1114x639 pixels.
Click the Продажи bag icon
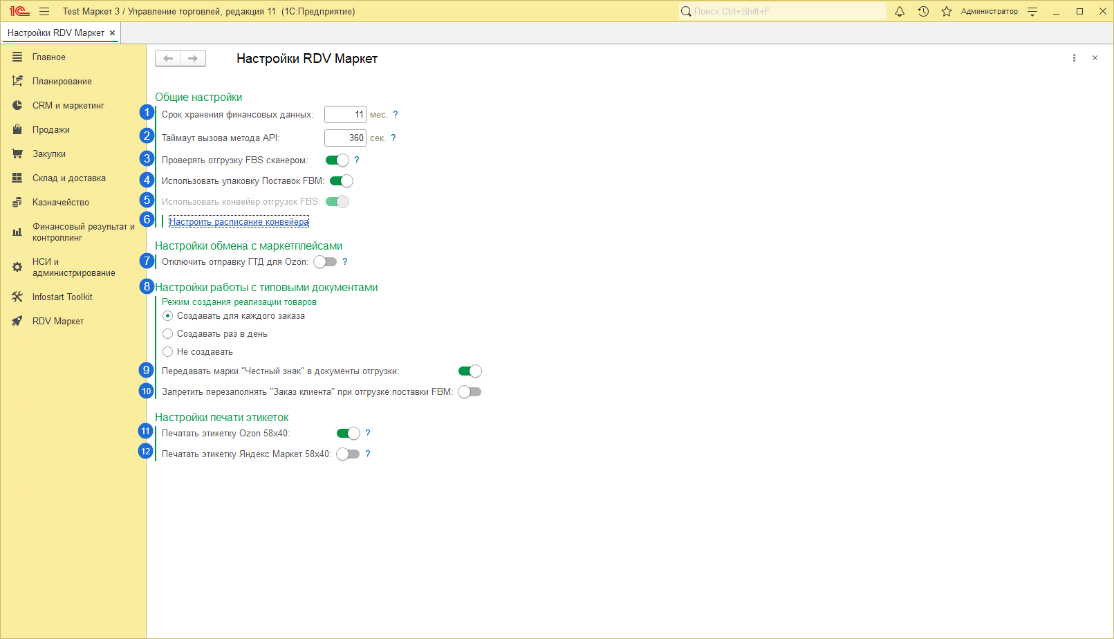17,129
